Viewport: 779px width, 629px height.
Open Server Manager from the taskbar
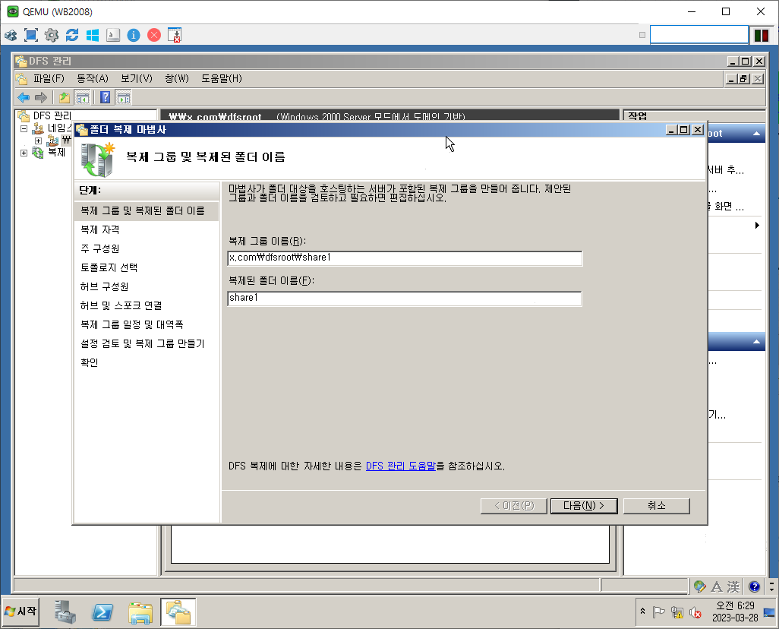point(65,612)
